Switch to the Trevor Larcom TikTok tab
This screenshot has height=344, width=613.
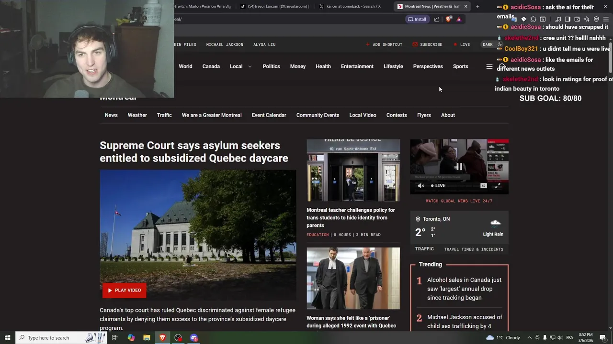(275, 6)
